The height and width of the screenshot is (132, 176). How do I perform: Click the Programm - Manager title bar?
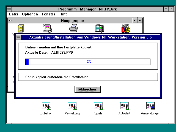(x=87, y=9)
